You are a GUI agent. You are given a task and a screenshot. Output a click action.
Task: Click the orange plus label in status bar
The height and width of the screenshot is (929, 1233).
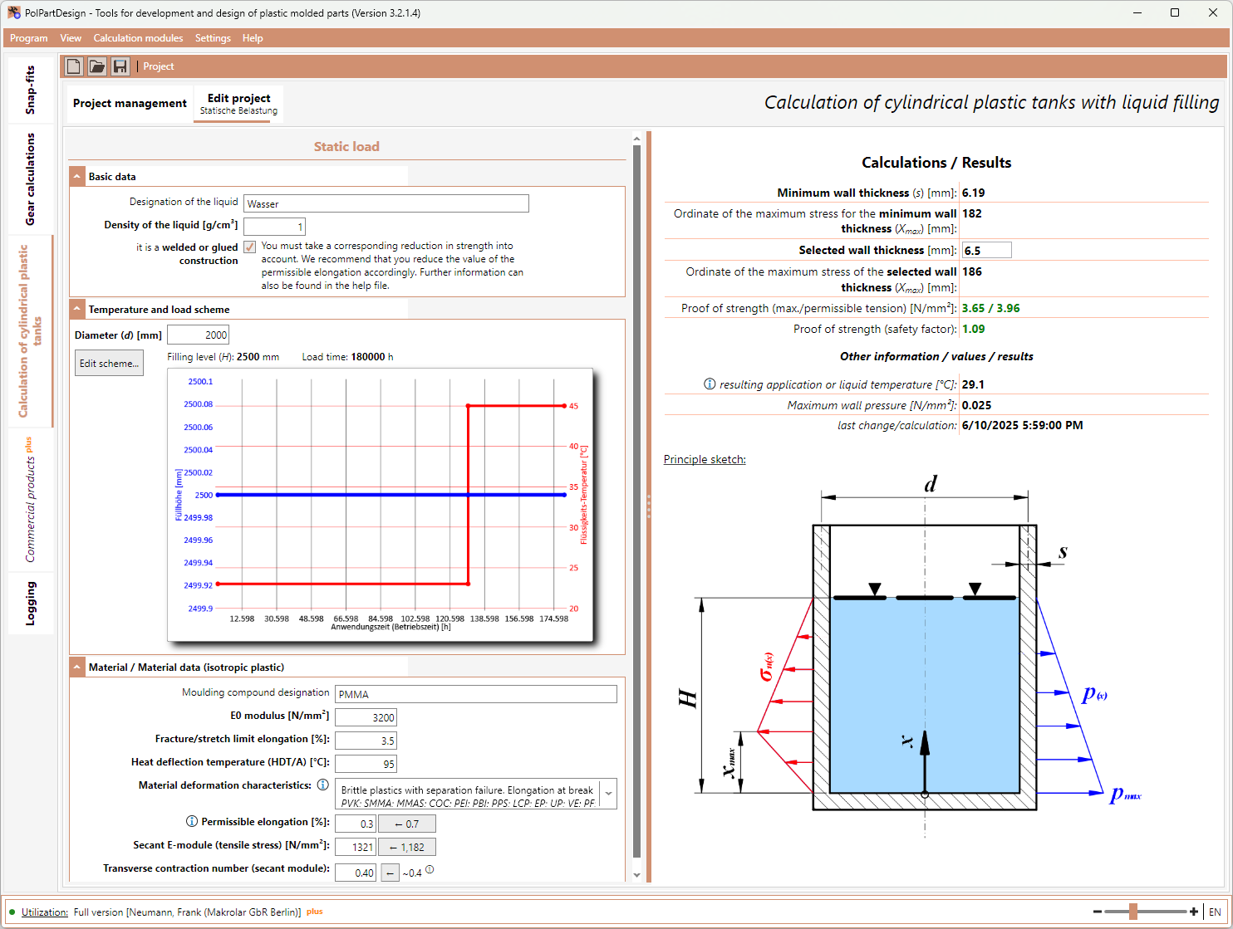pos(315,912)
